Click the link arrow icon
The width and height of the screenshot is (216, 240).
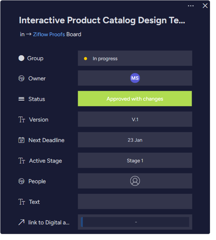(21, 222)
